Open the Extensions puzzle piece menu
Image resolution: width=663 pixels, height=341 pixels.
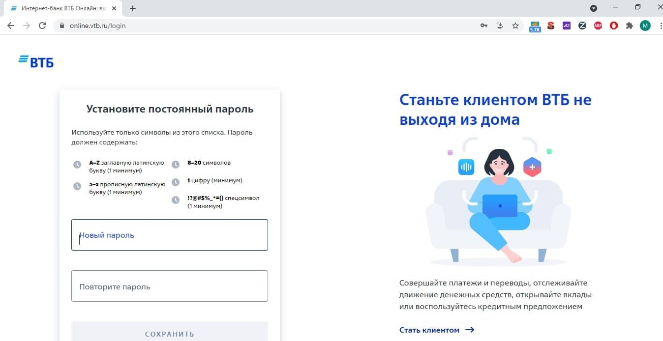(x=629, y=26)
